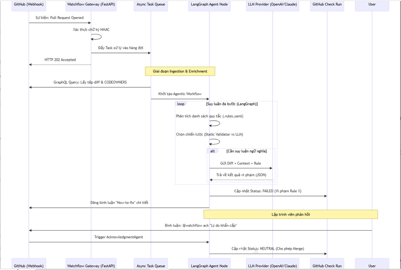The image size is (401, 270).
Task: Click the yellow note 'Lập trình viên phản hồi'
Action: [x=291, y=214]
